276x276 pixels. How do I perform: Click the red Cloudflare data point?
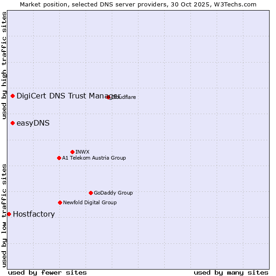click(109, 97)
